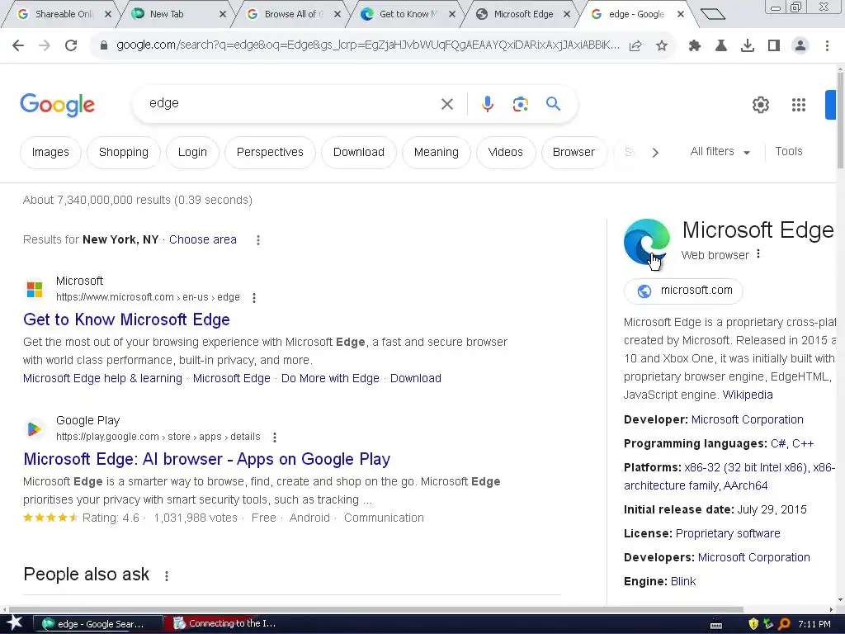Select the Shopping filter chip
This screenshot has height=634, width=845.
pyautogui.click(x=124, y=153)
